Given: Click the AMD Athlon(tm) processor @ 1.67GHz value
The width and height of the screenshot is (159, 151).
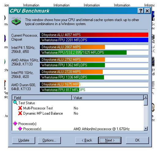Looking at the screenshot, I should tap(102, 129).
